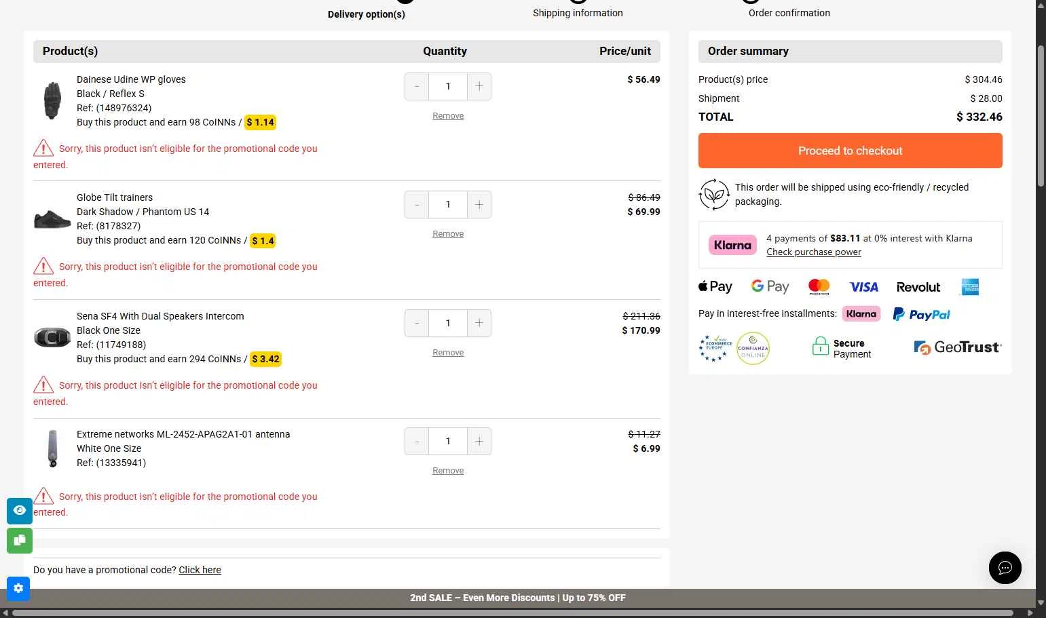Click the Google Pay logo
The height and width of the screenshot is (618, 1046).
(x=770, y=287)
